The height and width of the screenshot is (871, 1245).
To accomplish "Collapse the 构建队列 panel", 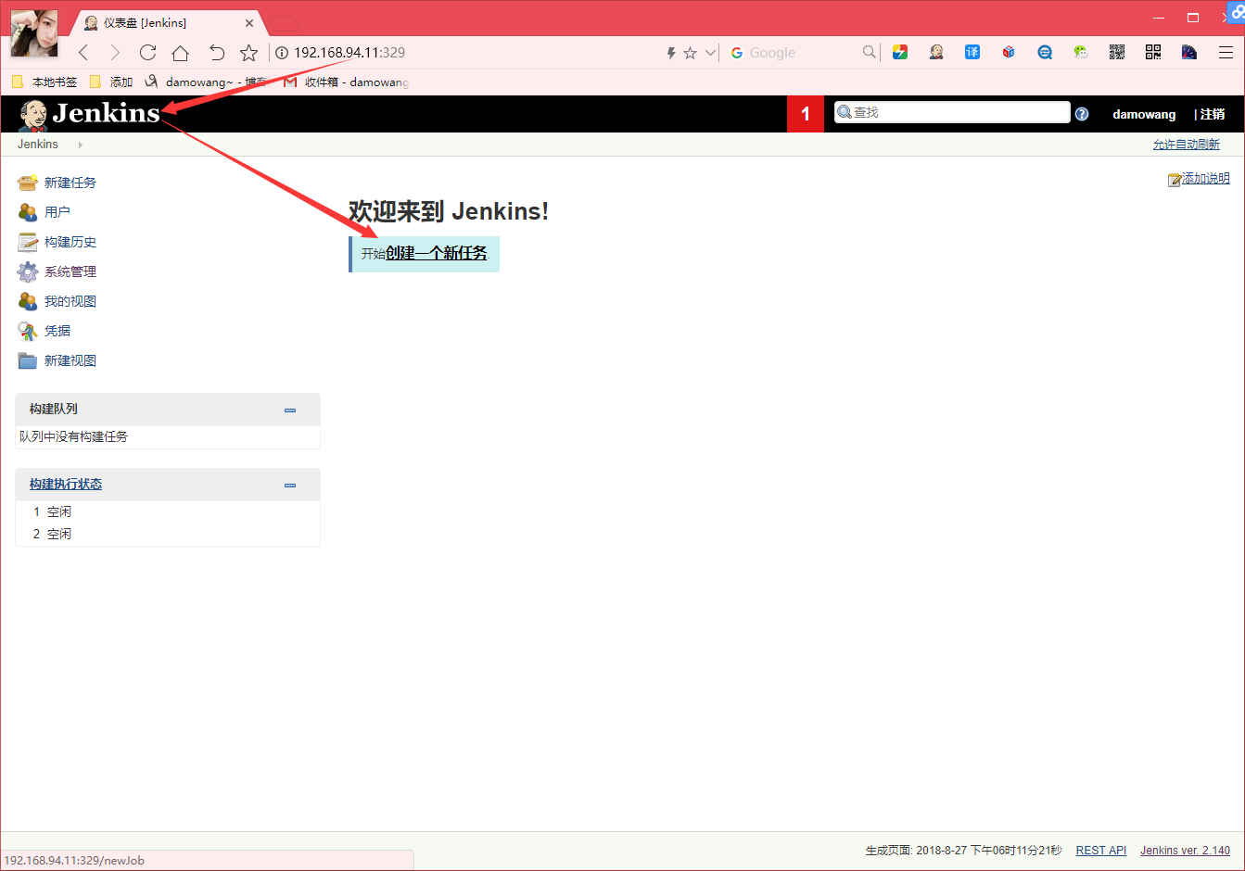I will click(x=290, y=410).
